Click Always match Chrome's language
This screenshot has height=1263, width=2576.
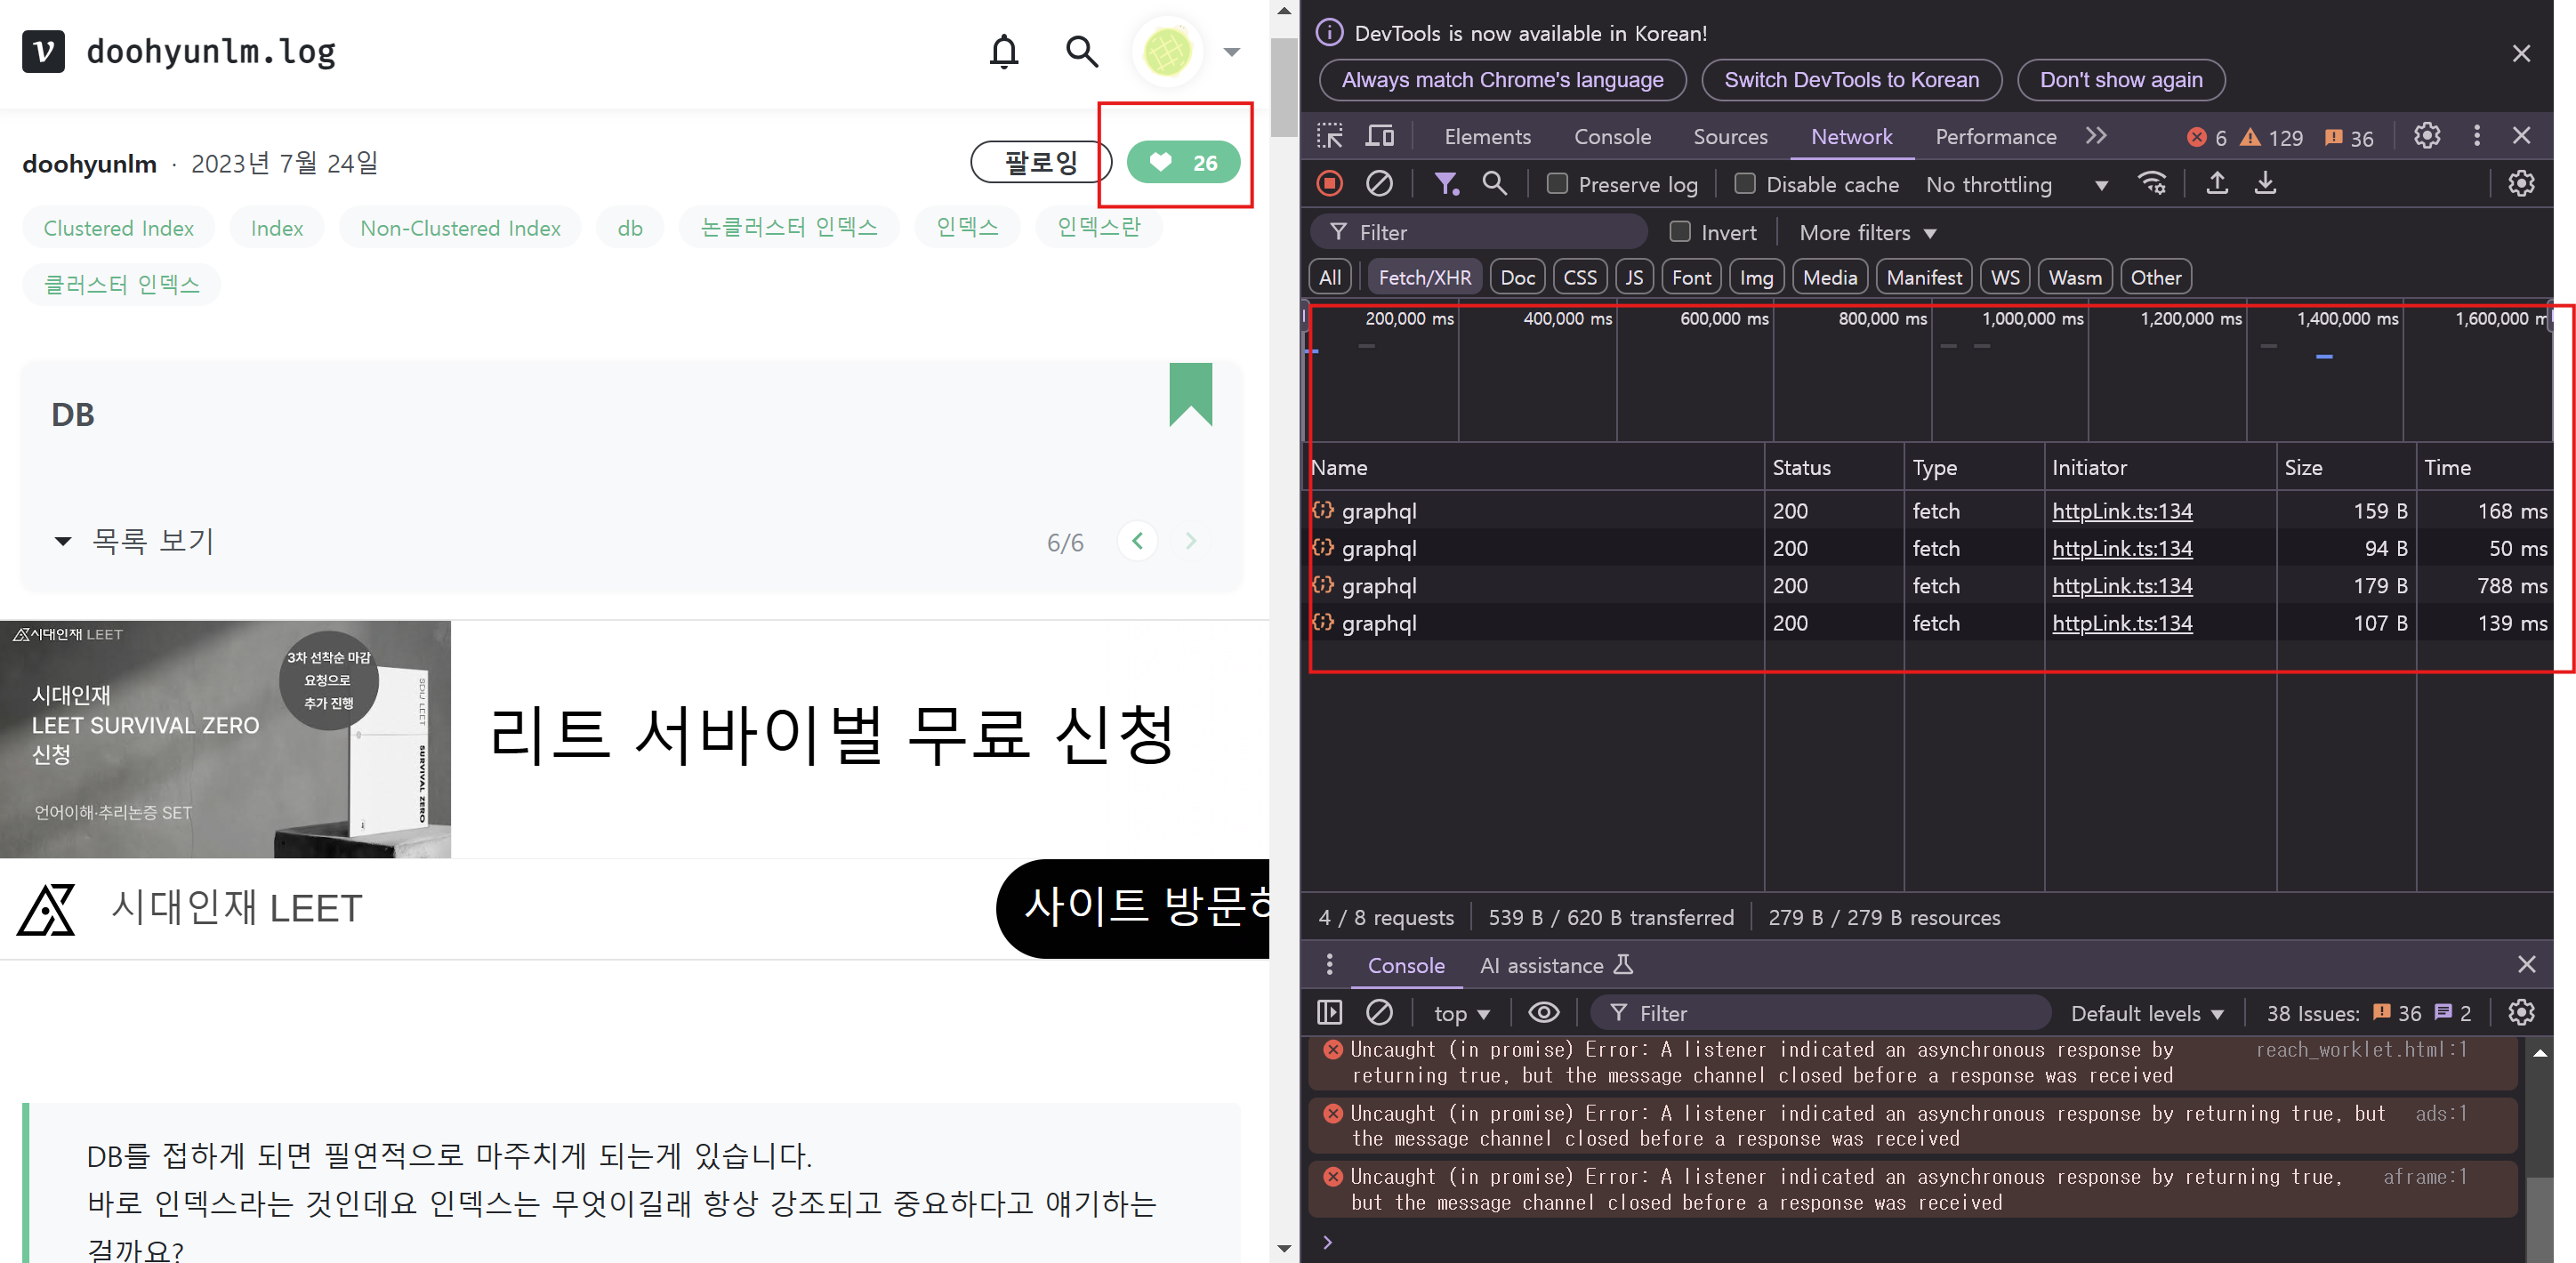(1502, 80)
